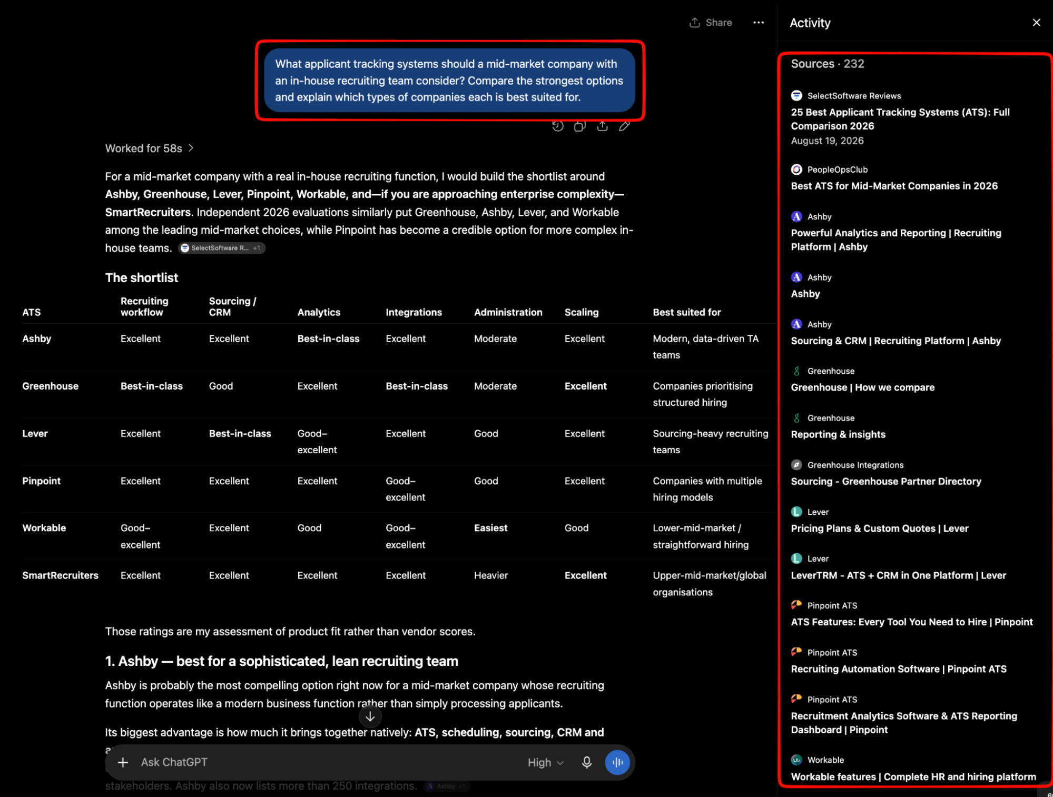Viewport: 1053px width, 797px height.
Task: Open the three-dots more options menu
Action: click(x=759, y=23)
